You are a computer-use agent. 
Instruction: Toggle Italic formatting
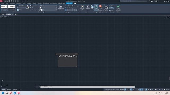(33, 6)
